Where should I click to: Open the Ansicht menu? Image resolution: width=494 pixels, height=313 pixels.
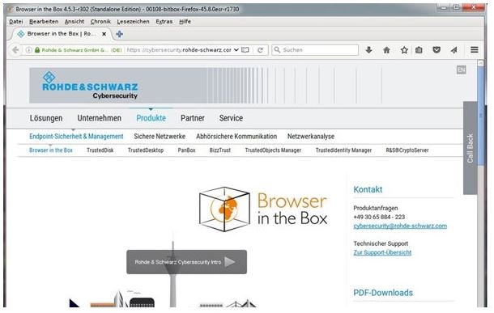(x=75, y=21)
